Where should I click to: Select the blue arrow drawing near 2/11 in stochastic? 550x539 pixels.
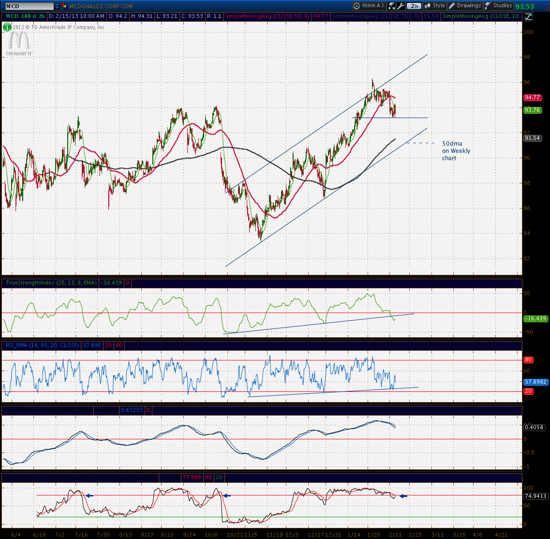point(403,496)
